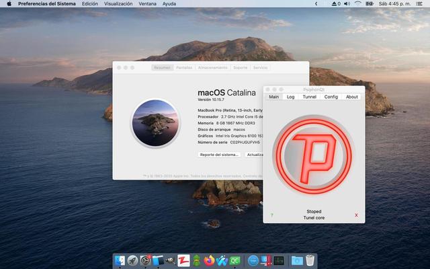Open the green QC app in dock
The width and height of the screenshot is (430, 269).
click(x=234, y=260)
